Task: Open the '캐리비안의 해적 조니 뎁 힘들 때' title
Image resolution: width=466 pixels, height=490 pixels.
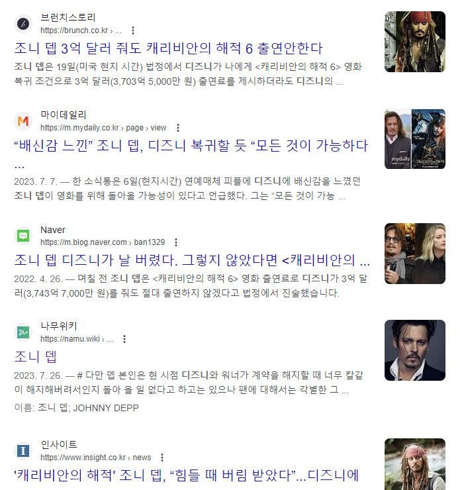Action: click(x=187, y=475)
